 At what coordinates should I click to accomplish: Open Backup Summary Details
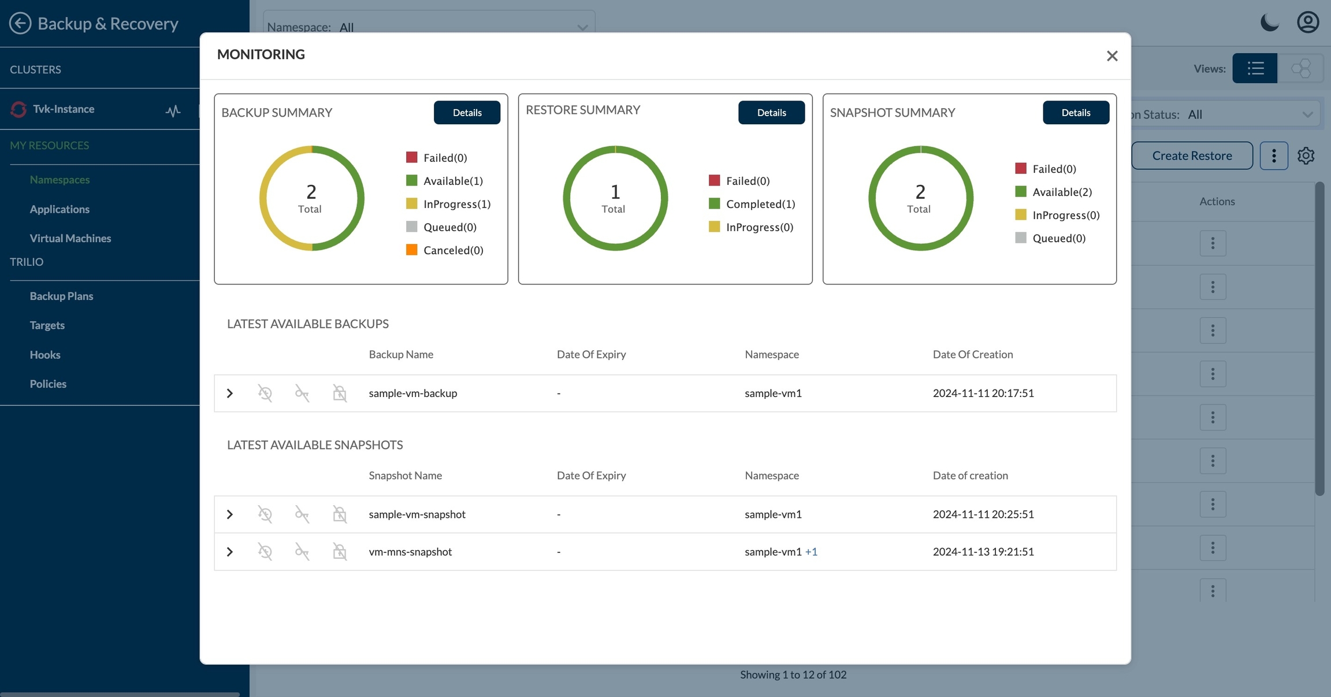tap(467, 113)
